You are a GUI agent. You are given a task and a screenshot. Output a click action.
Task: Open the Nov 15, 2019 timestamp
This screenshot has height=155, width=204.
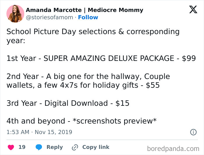(x=53, y=132)
